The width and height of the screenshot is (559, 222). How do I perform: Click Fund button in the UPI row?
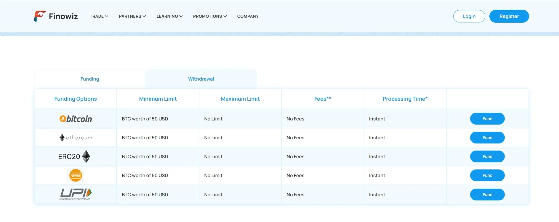[x=487, y=195]
